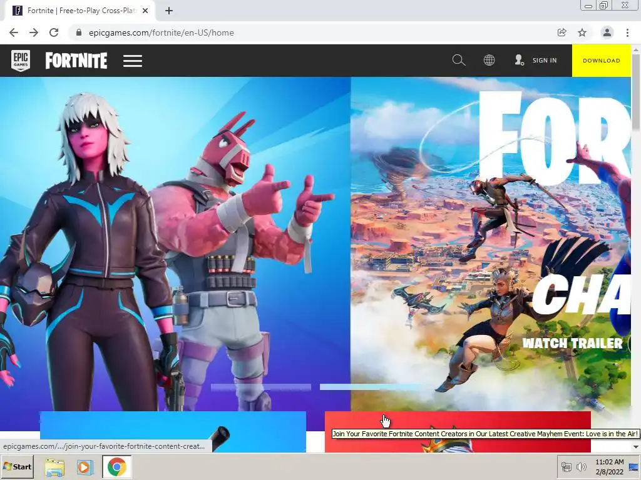Share this page using share icon

(562, 32)
